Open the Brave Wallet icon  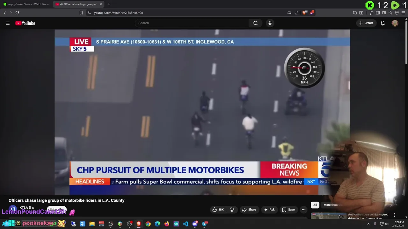[x=384, y=13]
